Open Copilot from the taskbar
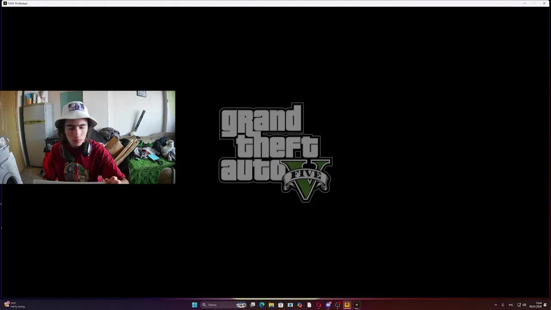551x310 pixels. pyautogui.click(x=300, y=305)
